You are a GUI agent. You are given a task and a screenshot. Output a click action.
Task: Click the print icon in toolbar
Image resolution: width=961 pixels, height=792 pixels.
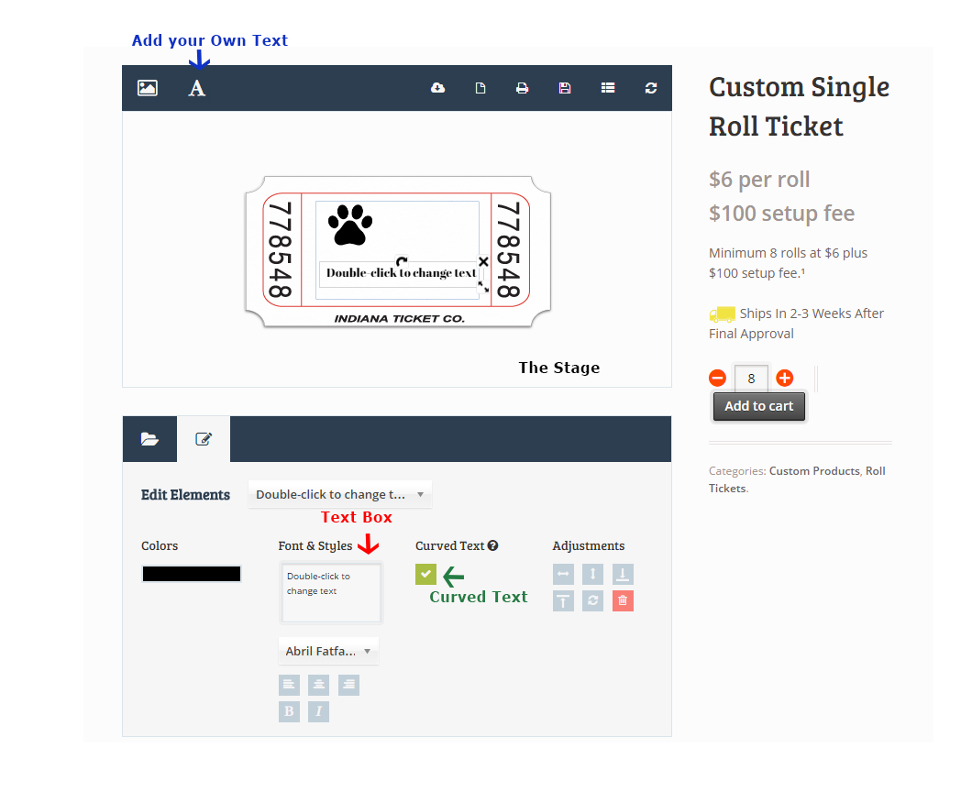pyautogui.click(x=522, y=88)
